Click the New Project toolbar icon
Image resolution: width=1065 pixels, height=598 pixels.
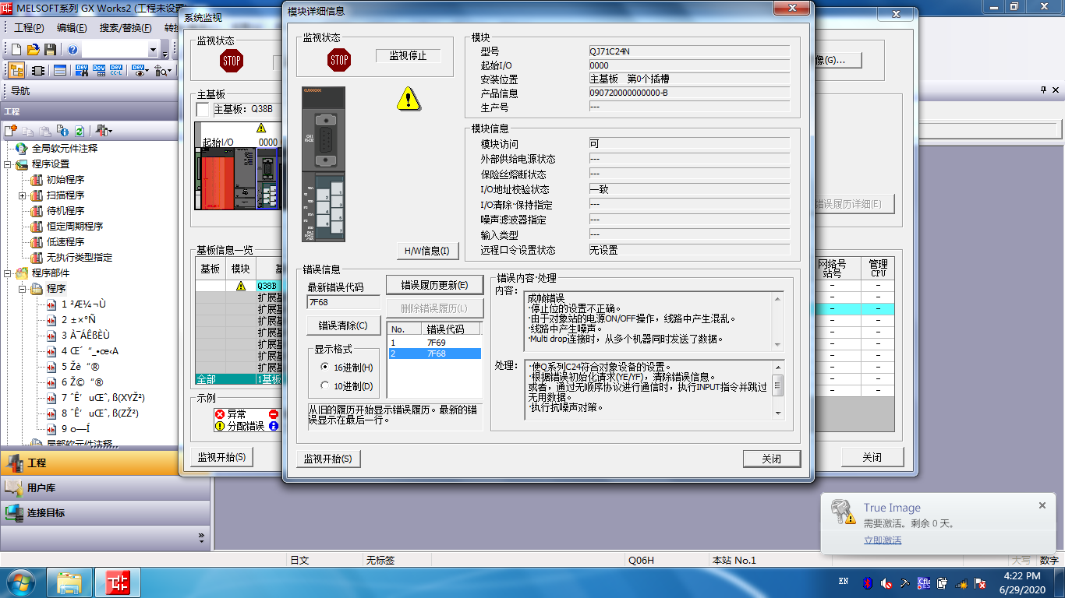click(16, 50)
